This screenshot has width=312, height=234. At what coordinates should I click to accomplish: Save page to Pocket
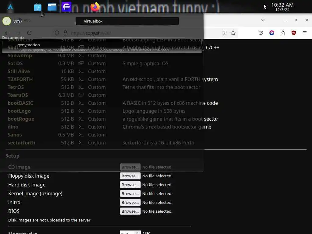(x=261, y=33)
